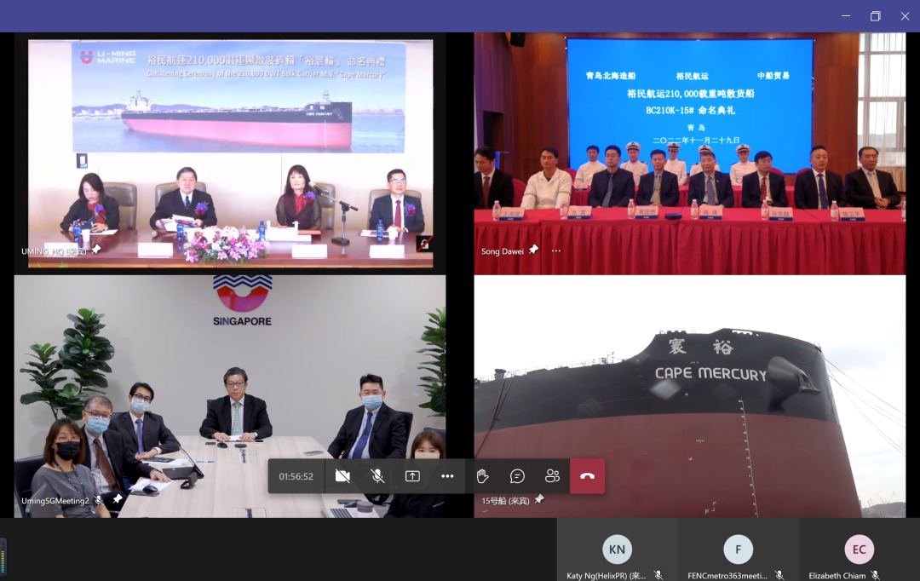
Task: Click muted mic icon beside Elizabeth Chiam
Action: pos(875,576)
